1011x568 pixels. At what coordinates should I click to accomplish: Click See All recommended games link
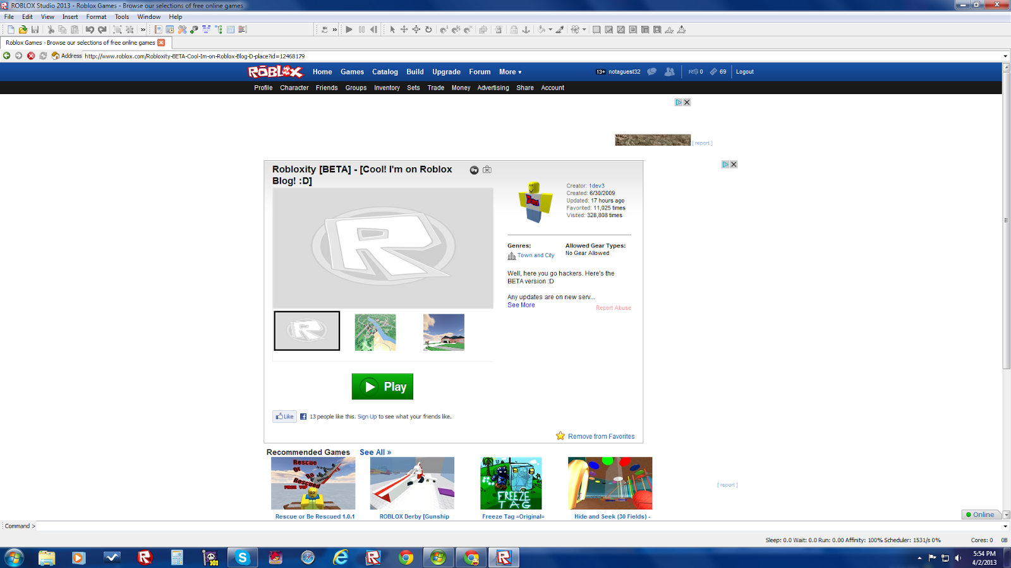[x=375, y=453]
